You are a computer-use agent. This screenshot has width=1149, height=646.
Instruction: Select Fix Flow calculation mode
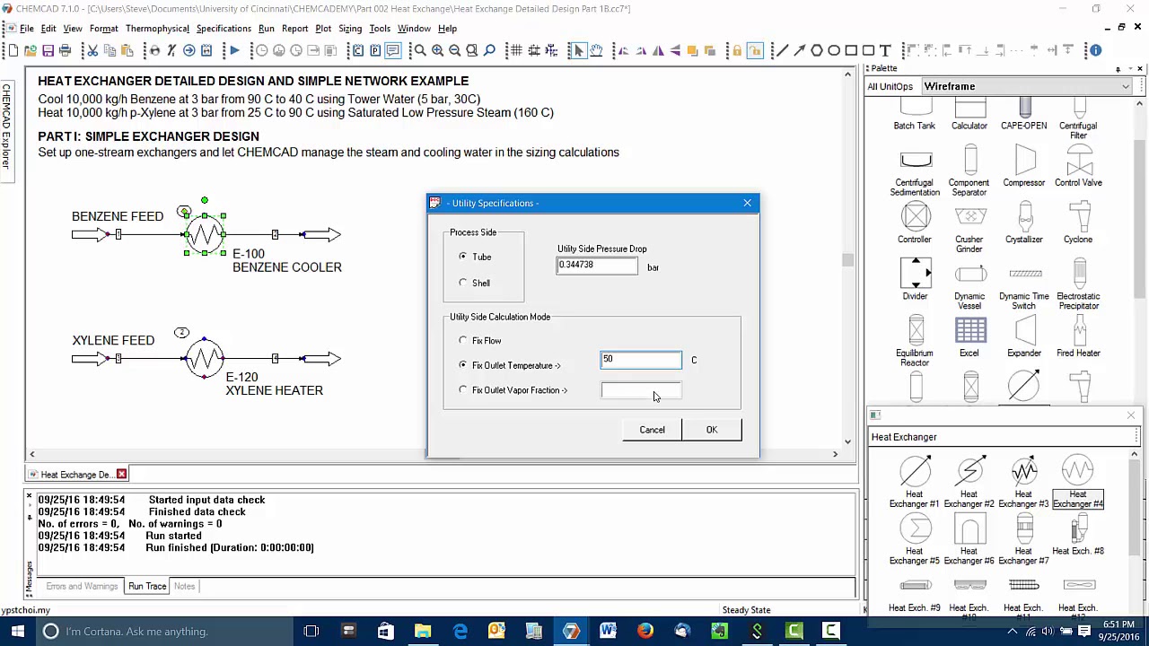(463, 341)
